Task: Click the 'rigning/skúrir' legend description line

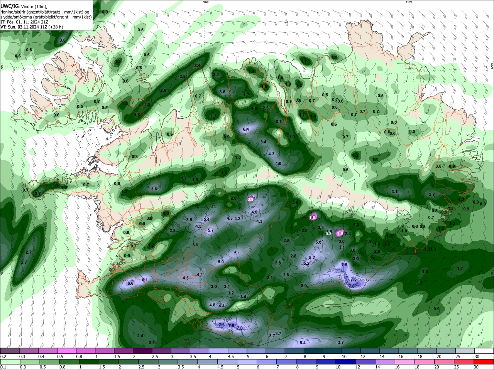Action: pyautogui.click(x=45, y=12)
